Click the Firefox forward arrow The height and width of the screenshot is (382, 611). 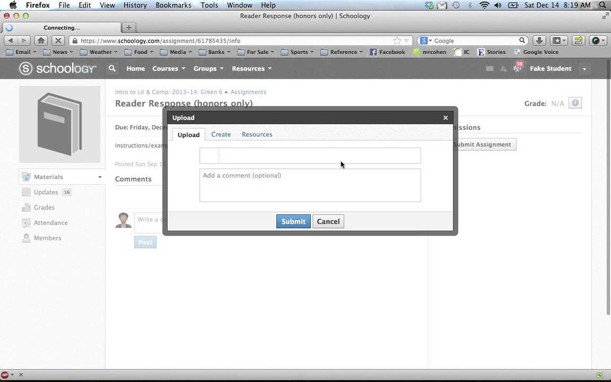pyautogui.click(x=23, y=40)
